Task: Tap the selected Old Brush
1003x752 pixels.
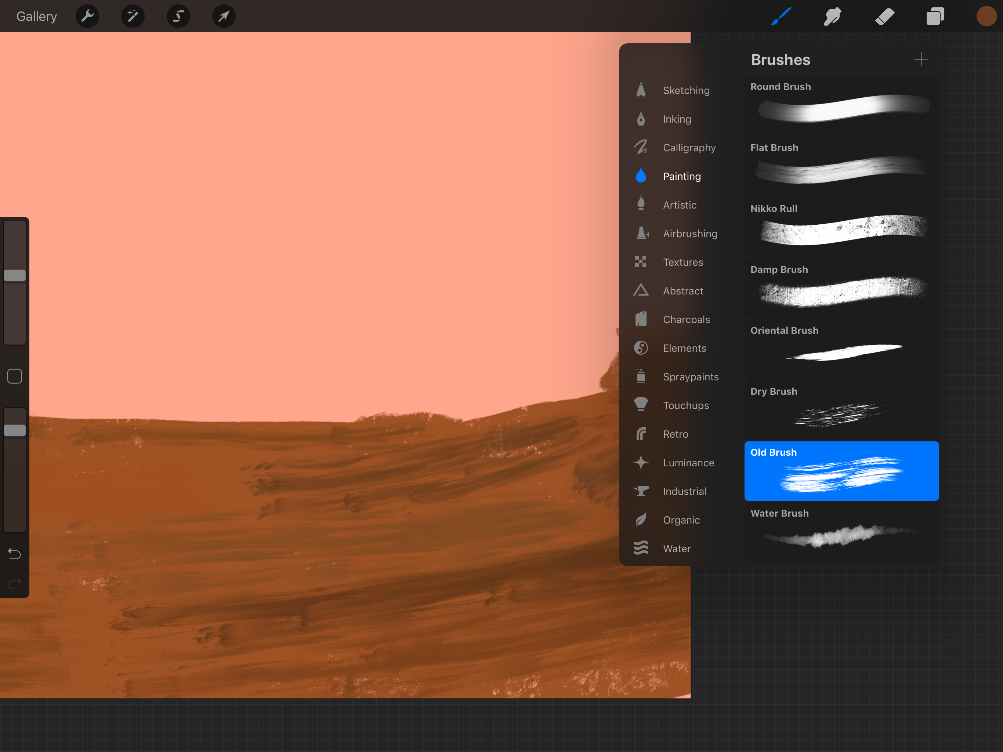Action: [x=841, y=471]
